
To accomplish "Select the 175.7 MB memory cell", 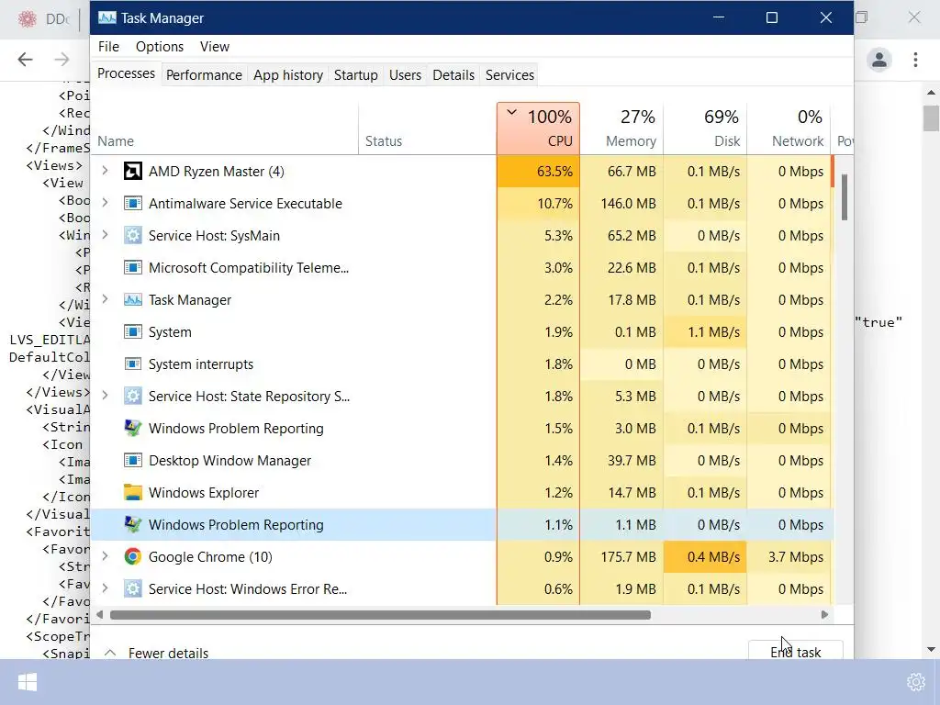I will [621, 557].
